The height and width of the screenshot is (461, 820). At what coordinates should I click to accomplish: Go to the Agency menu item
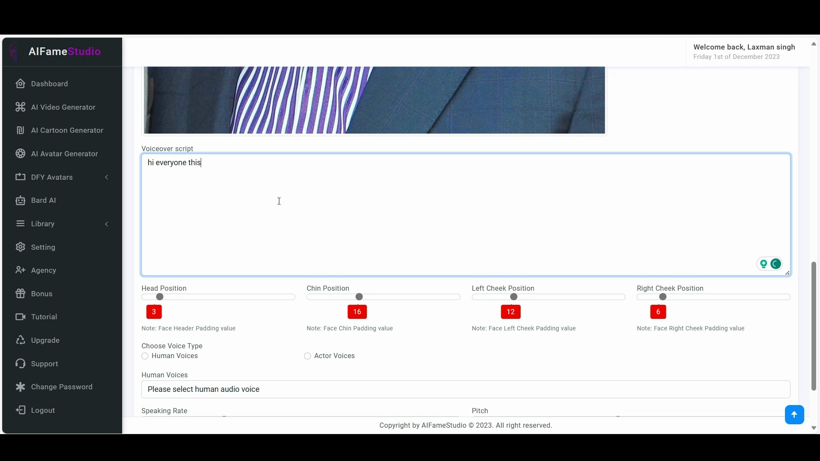44,270
